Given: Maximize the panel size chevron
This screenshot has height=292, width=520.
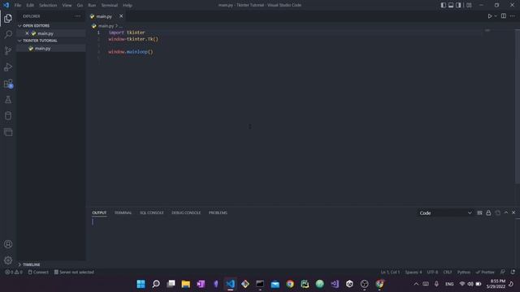Looking at the screenshot, I should [x=506, y=213].
